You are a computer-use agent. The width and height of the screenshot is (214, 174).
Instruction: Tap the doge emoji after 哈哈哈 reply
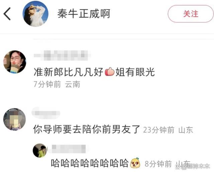(x=135, y=163)
